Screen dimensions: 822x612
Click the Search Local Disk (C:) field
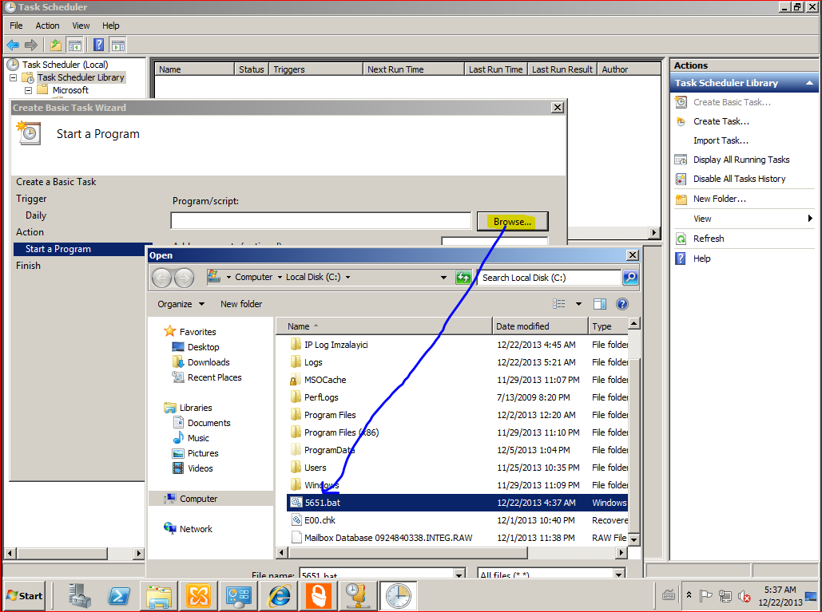550,278
